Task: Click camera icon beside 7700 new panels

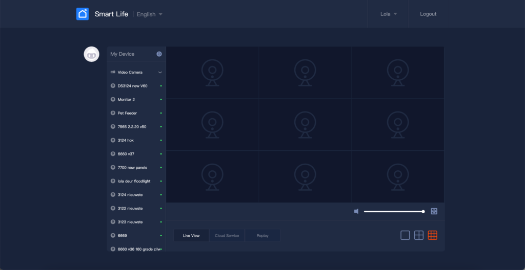Action: (x=113, y=167)
